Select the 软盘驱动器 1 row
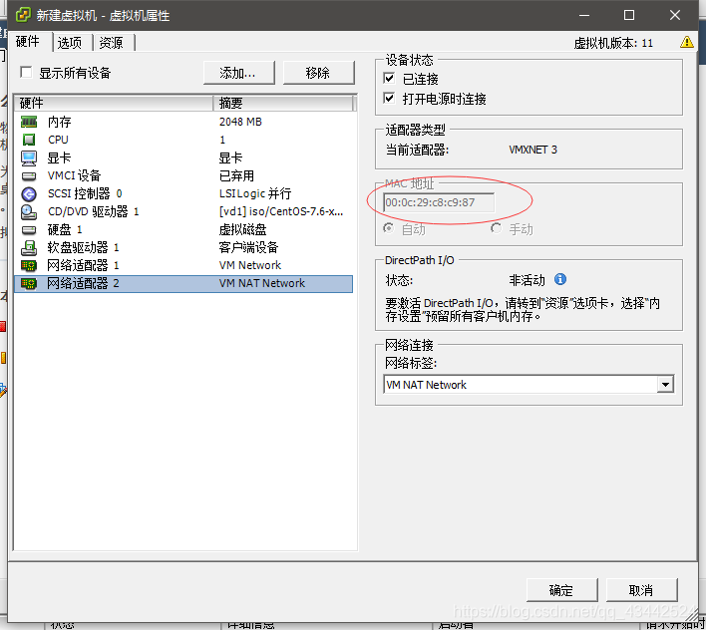Viewport: 706px width, 630px height. click(183, 247)
